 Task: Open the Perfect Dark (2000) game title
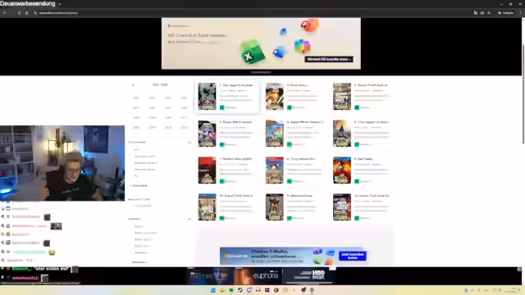pos(235,158)
